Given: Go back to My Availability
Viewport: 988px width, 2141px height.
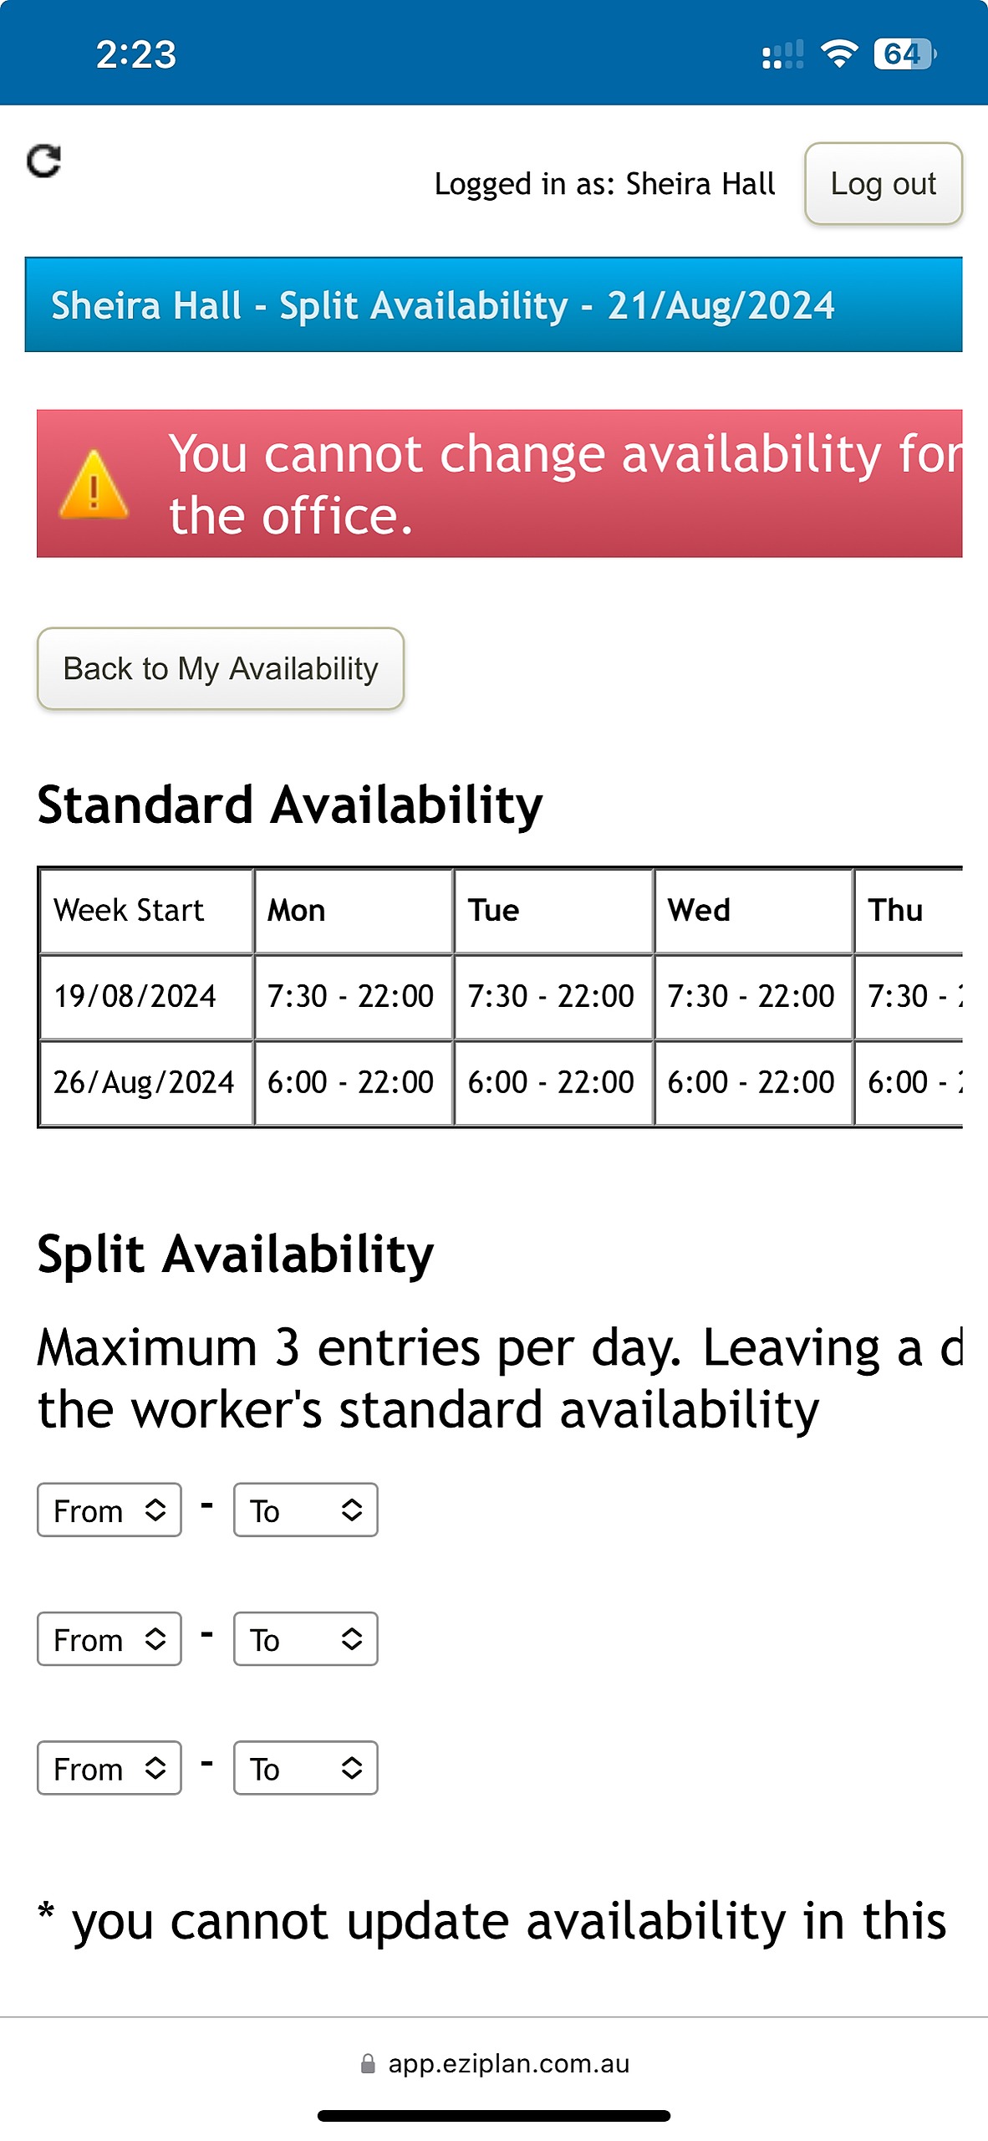Looking at the screenshot, I should click(221, 669).
